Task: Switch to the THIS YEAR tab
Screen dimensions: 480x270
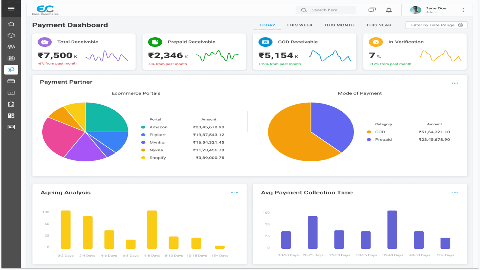Action: tap(378, 25)
